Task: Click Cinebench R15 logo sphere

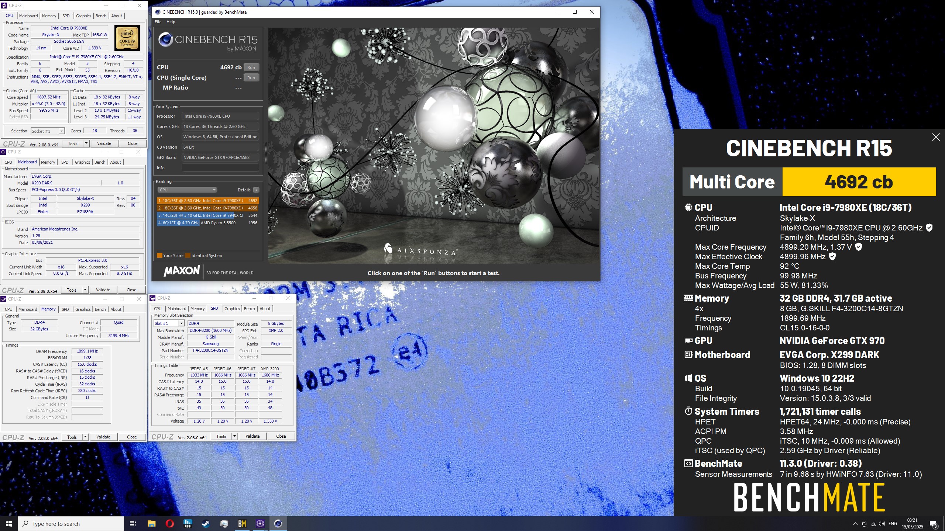Action: point(165,39)
